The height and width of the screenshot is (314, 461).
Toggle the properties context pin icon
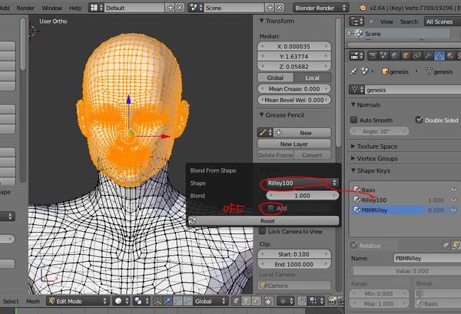[353, 71]
